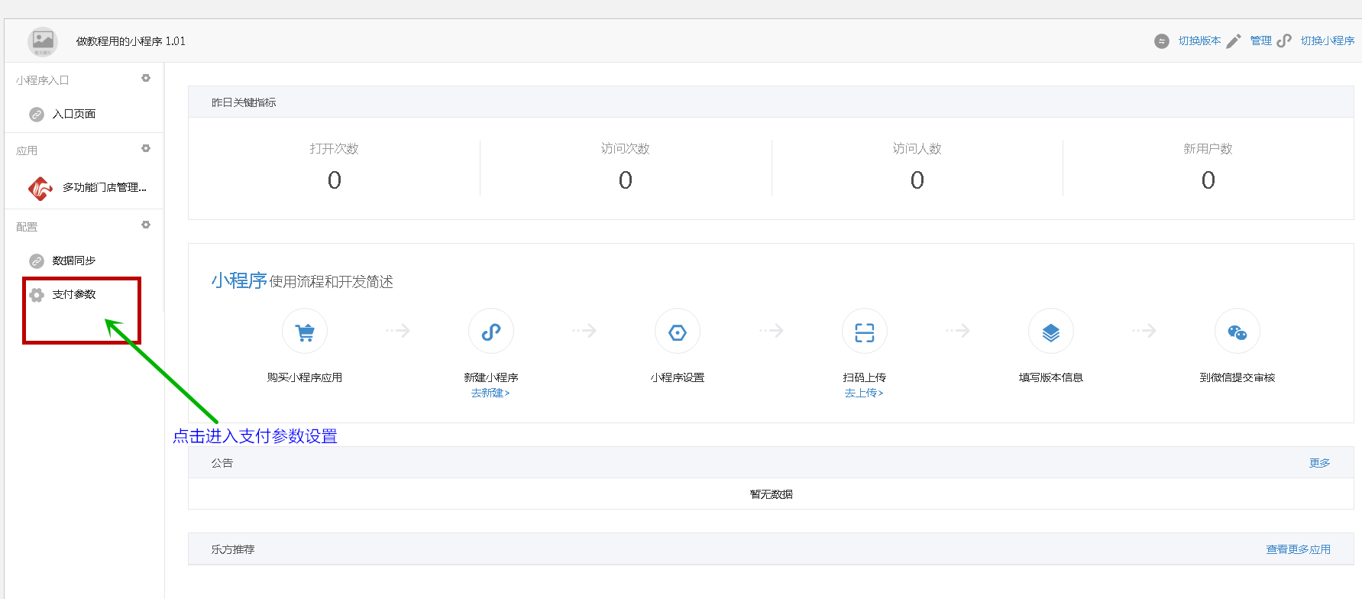This screenshot has width=1362, height=599.
Task: Click the new mini program link icon
Action: (491, 332)
